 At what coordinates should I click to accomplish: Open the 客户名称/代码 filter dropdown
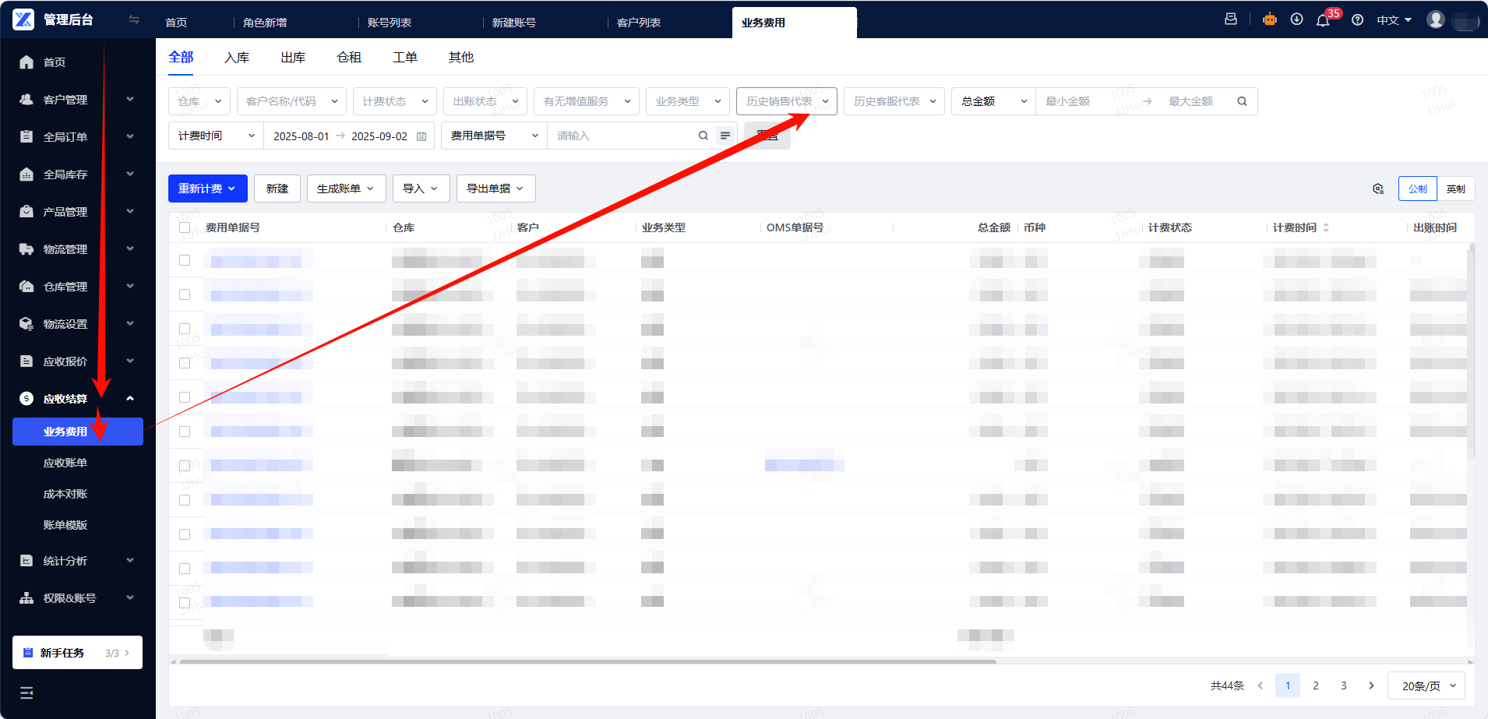291,101
